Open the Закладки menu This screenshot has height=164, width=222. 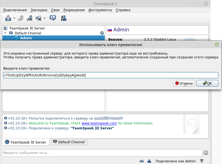(x=39, y=10)
